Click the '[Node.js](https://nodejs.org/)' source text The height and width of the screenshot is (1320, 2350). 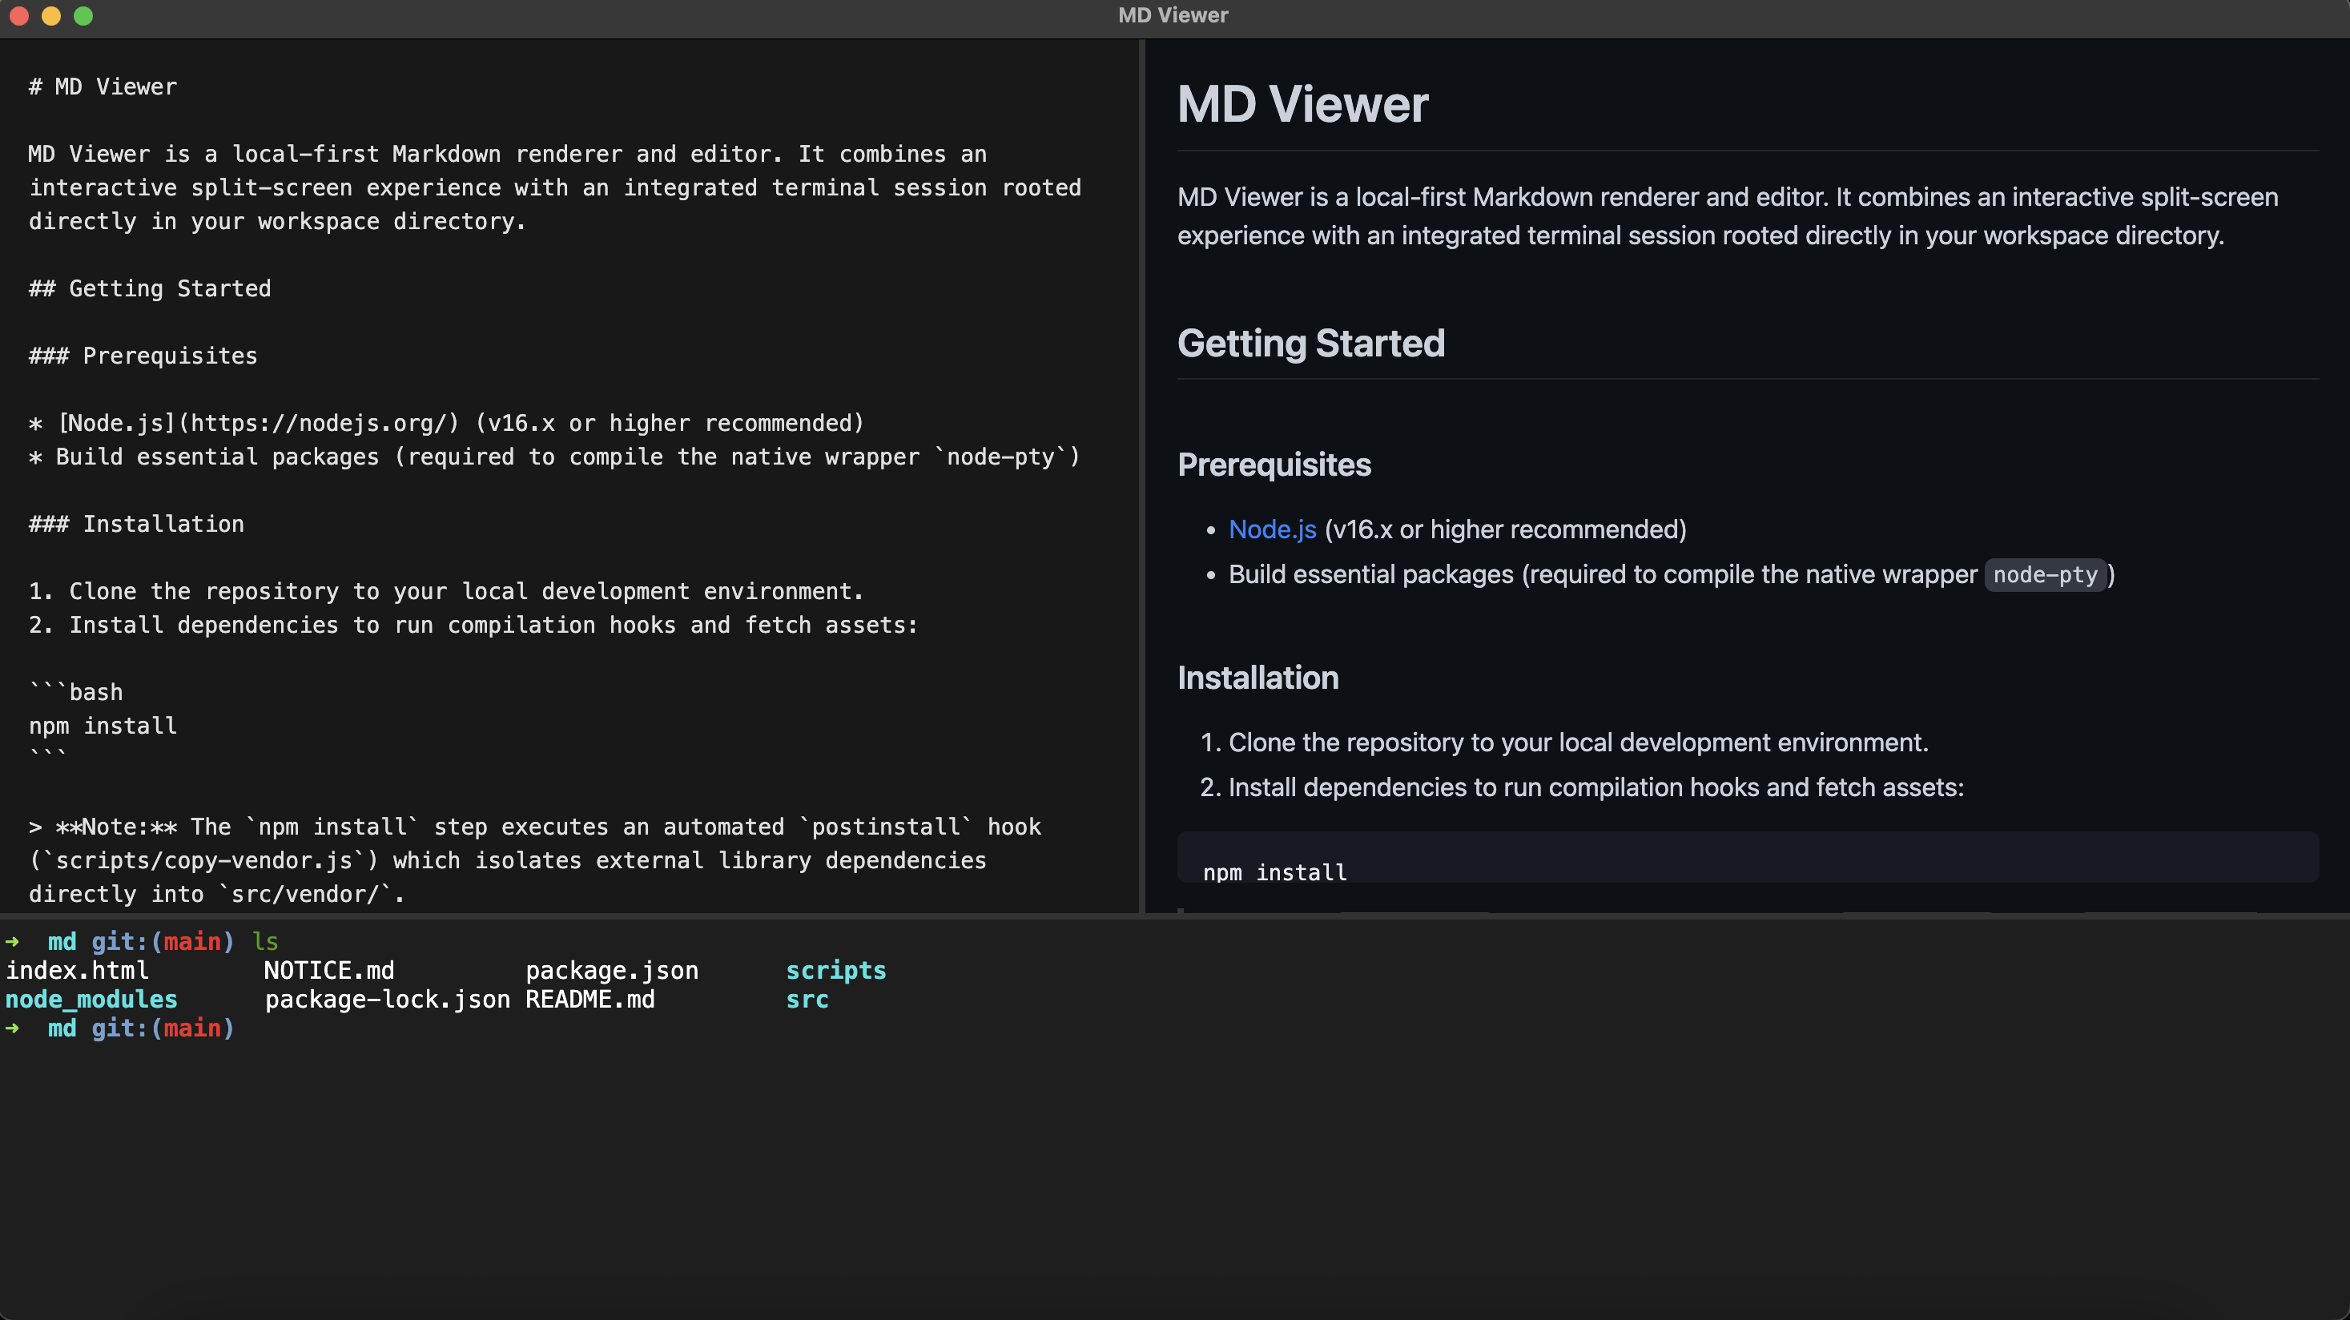pos(258,423)
